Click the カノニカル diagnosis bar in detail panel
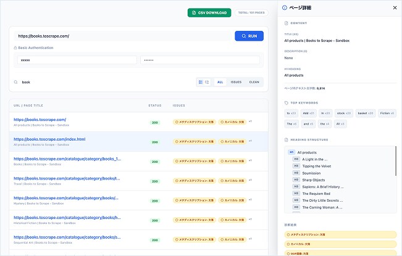 coord(340,244)
